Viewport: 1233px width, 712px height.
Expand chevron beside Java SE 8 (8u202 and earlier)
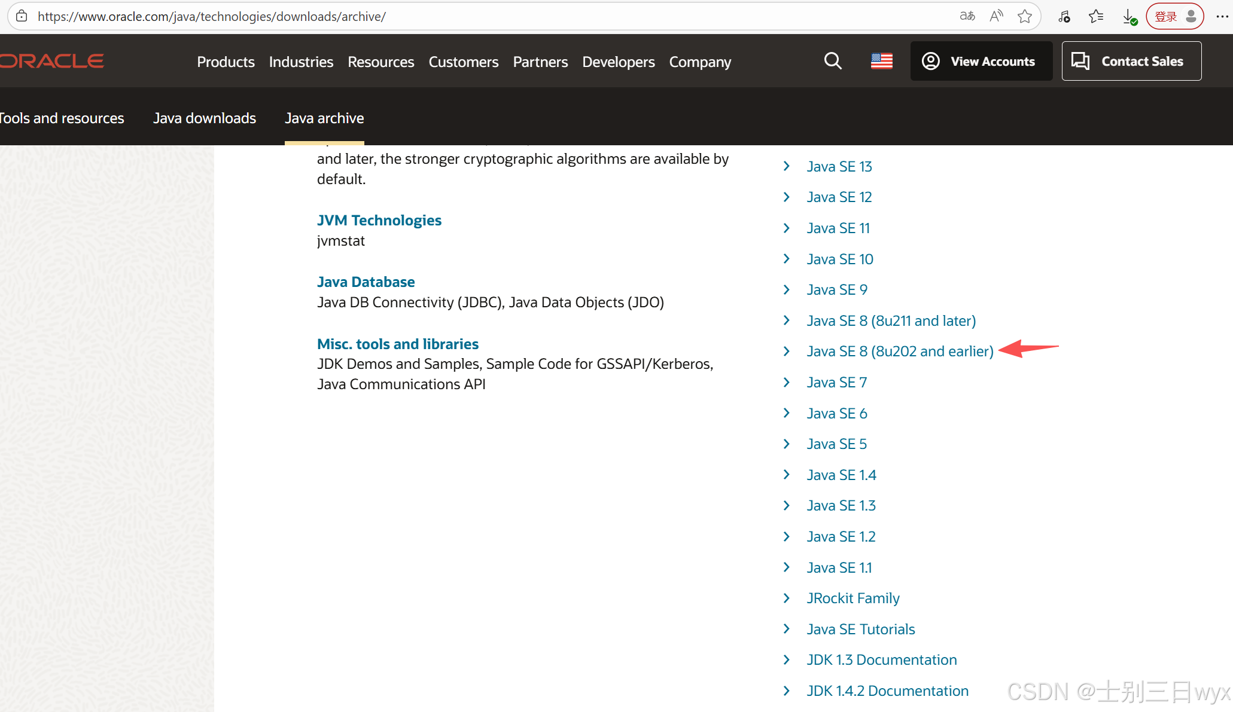tap(787, 352)
